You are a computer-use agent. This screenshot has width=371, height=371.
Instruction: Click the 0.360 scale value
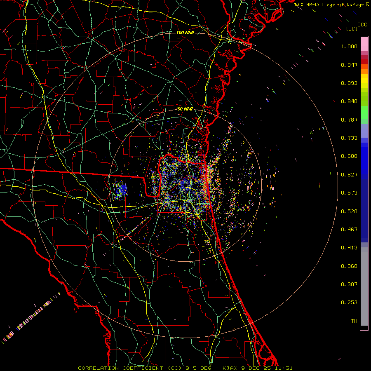tap(349, 266)
